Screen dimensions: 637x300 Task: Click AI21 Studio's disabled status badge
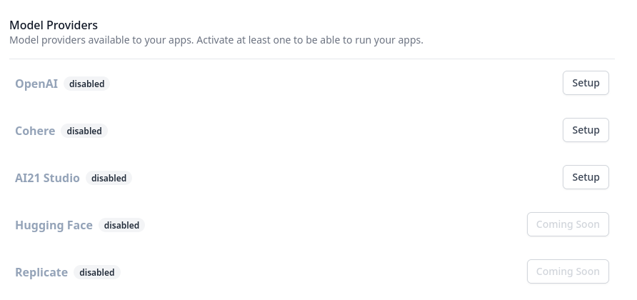(x=109, y=178)
